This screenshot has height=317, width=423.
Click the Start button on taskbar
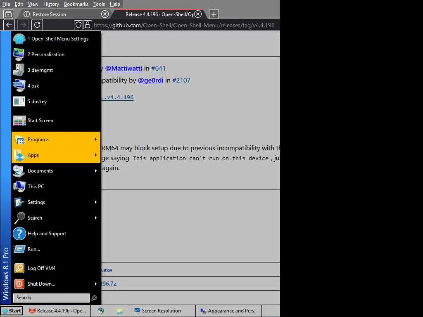coord(12,311)
